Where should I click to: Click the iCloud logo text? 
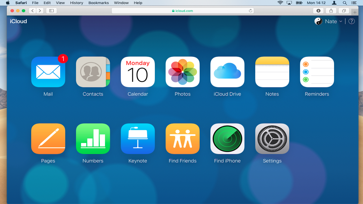click(x=18, y=21)
